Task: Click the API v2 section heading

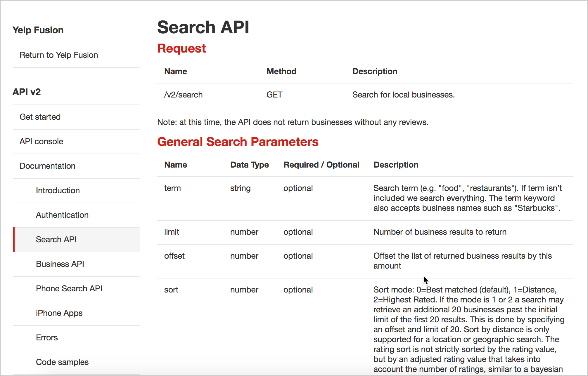Action: 27,92
